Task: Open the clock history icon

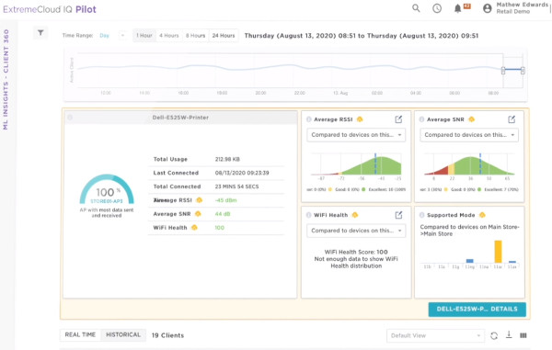Action: click(x=437, y=8)
